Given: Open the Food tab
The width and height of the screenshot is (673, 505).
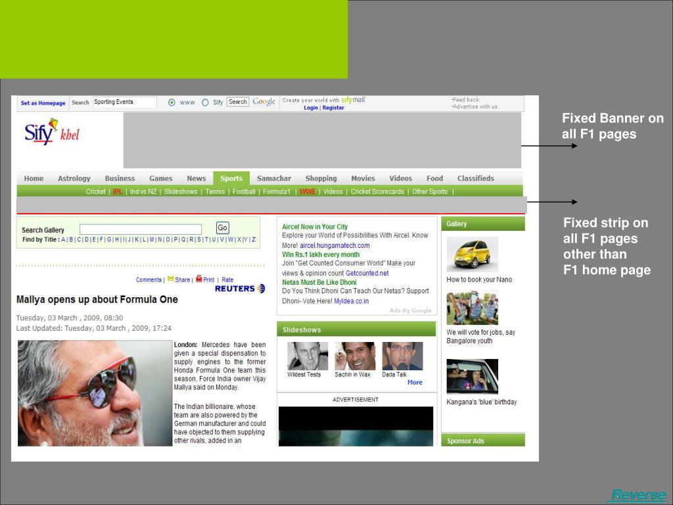Looking at the screenshot, I should [435, 178].
